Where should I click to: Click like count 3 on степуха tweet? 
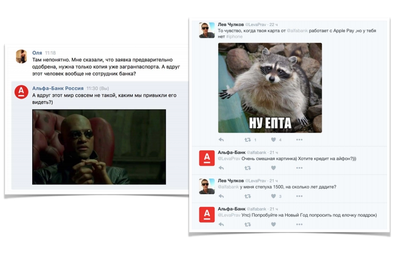pyautogui.click(x=280, y=197)
